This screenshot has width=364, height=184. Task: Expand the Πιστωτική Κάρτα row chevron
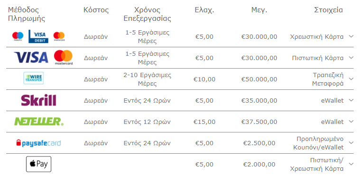[351, 58]
